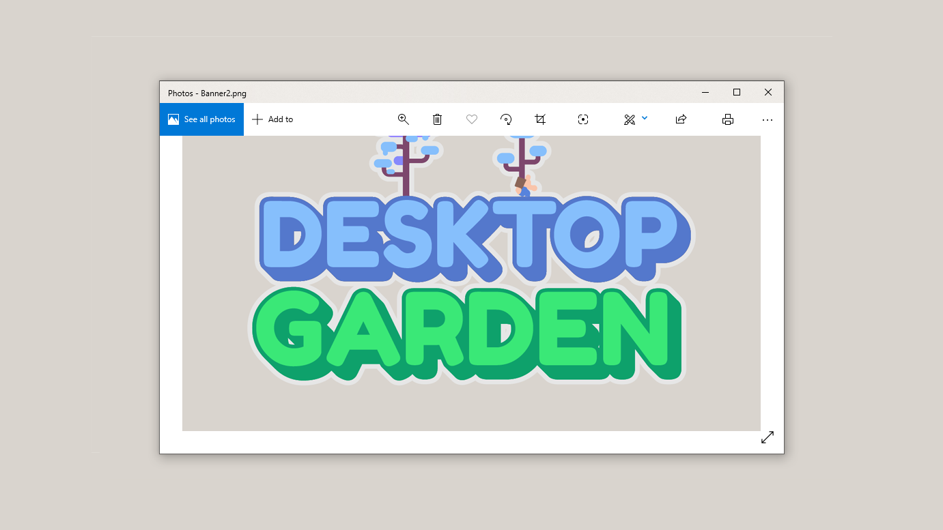
Task: Enter fullscreen with diagonal arrows icon
Action: pyautogui.click(x=768, y=437)
